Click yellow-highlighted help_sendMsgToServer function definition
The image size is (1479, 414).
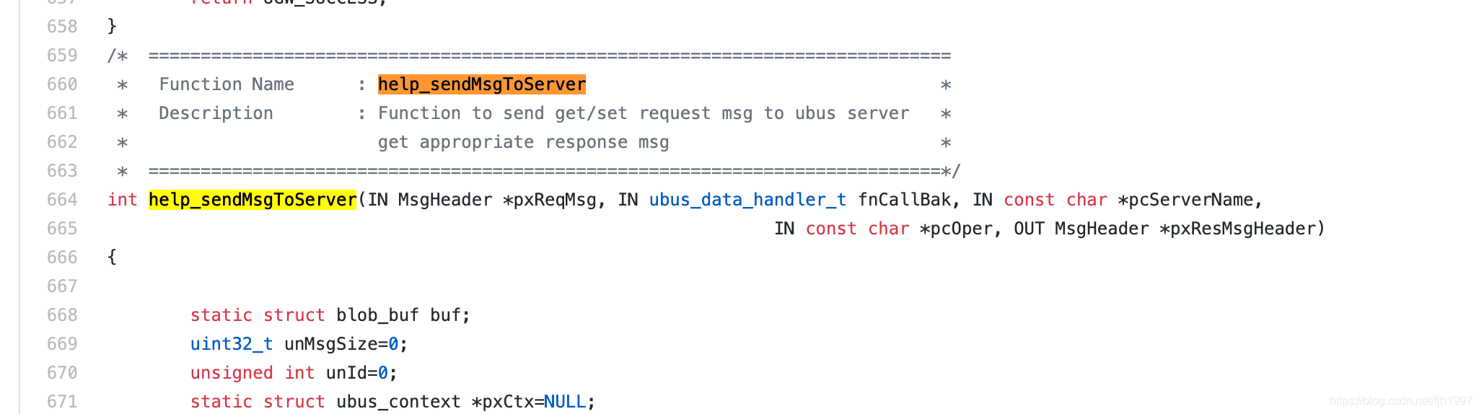[x=253, y=200]
